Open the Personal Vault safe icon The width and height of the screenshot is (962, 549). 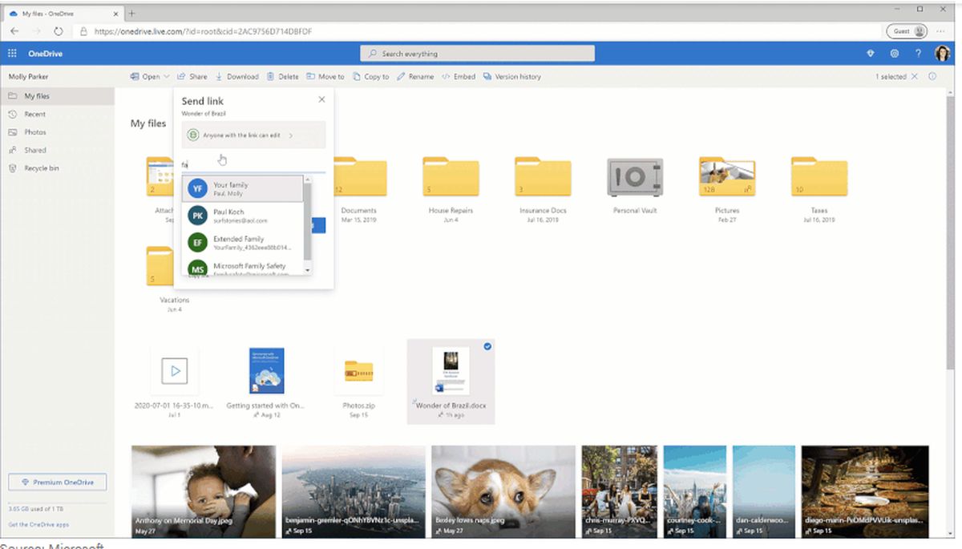[634, 173]
